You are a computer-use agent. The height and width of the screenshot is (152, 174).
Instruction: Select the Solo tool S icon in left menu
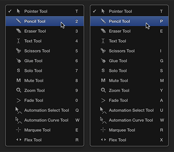[18, 70]
